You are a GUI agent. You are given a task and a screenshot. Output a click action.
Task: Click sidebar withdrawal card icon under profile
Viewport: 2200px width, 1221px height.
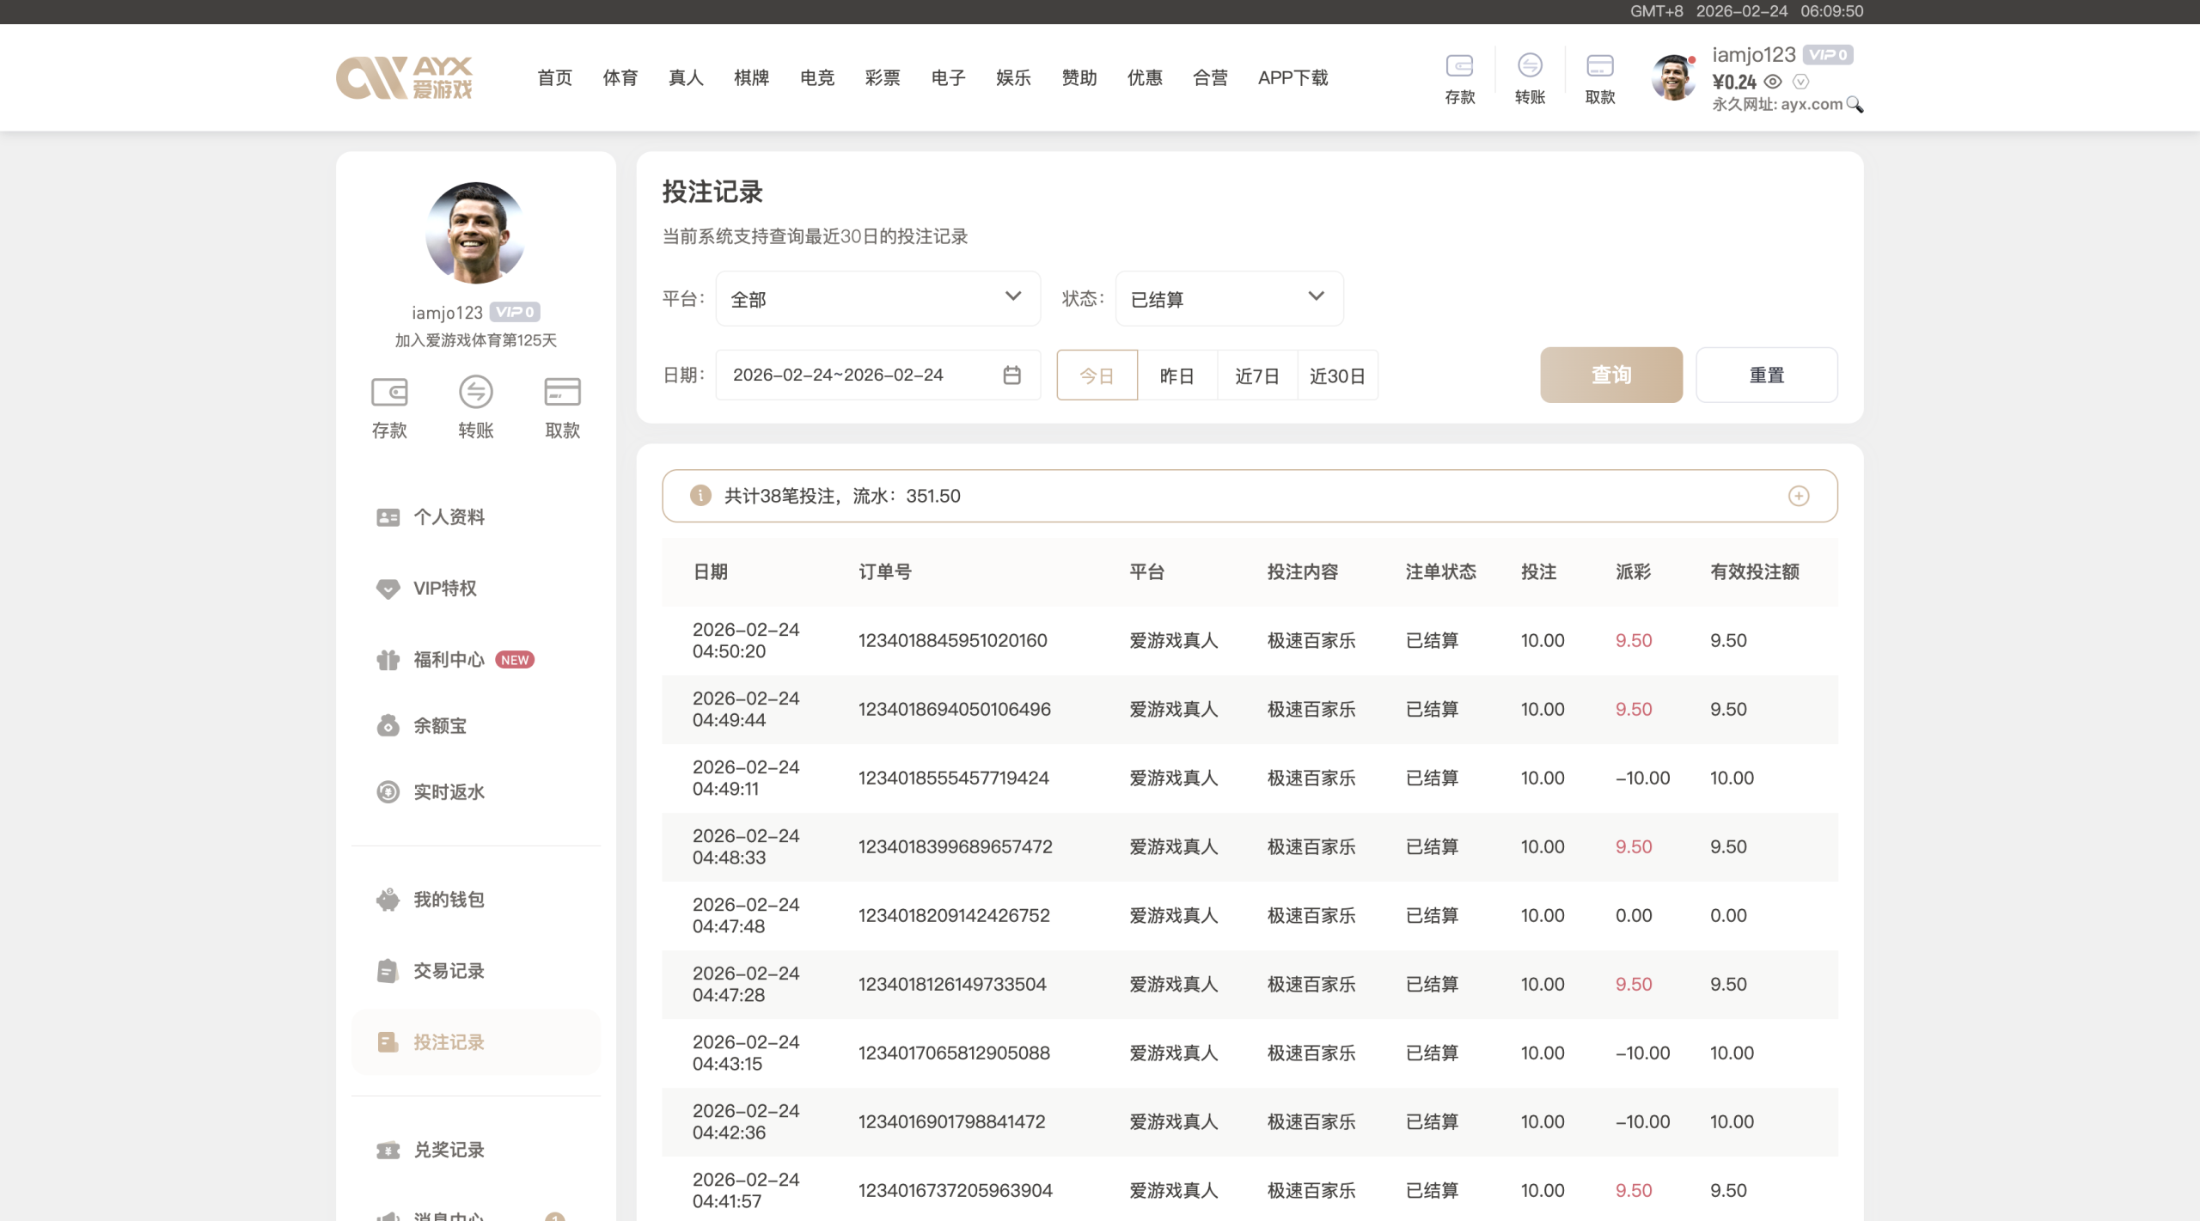562,392
